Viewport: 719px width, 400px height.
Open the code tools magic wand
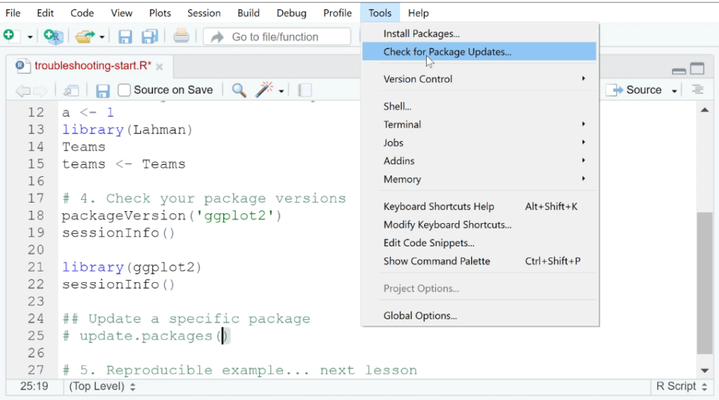point(265,90)
